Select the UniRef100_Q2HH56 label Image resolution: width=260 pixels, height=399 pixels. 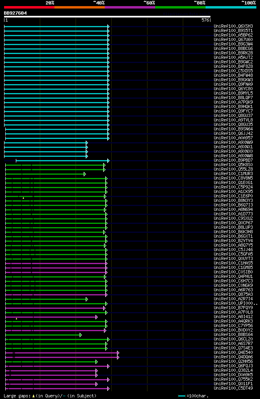tap(233, 361)
